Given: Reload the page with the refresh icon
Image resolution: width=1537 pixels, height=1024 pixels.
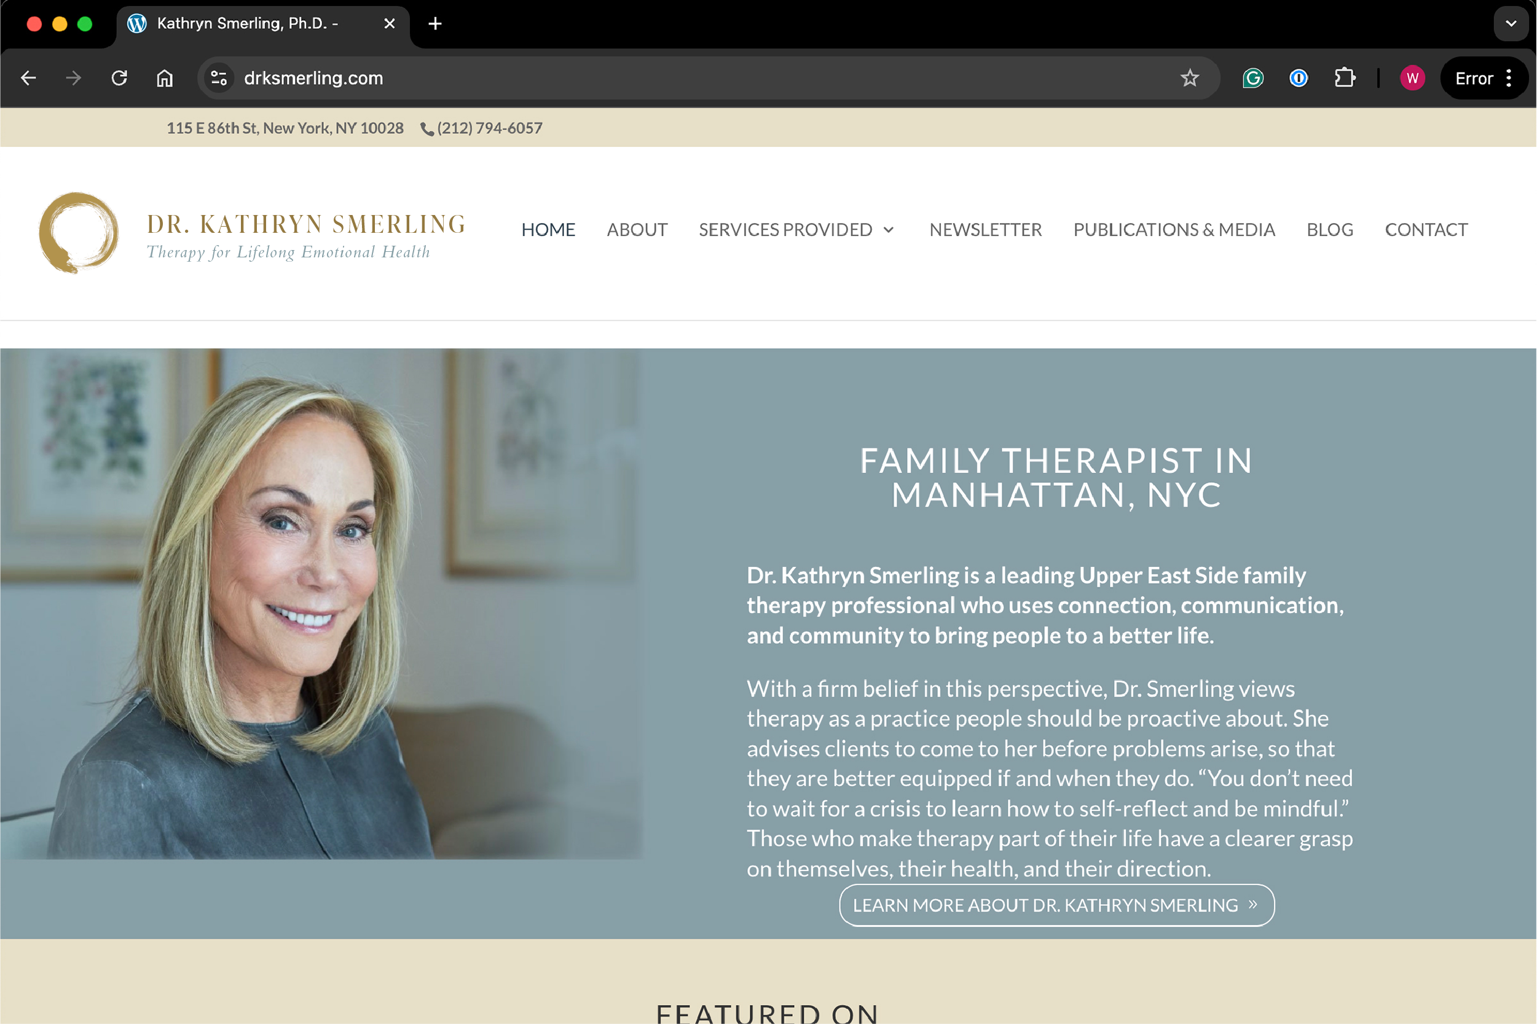Looking at the screenshot, I should [x=119, y=79].
